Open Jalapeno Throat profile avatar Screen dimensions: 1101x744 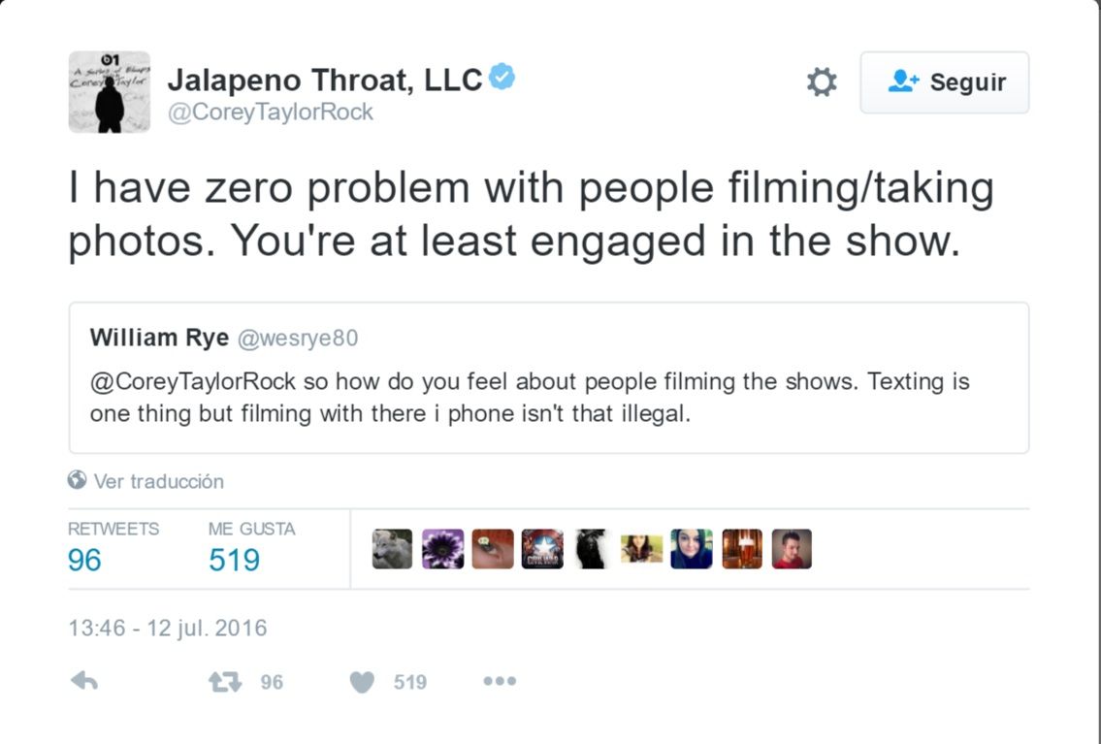[x=110, y=91]
